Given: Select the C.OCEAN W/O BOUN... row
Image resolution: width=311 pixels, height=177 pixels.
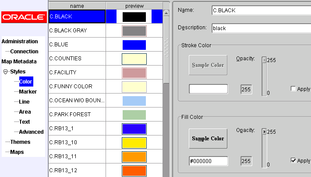Looking at the screenshot, I should [106, 101].
